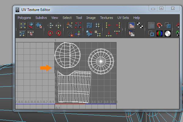
Task: Expand the Select menu dropdown
Action: (x=67, y=18)
